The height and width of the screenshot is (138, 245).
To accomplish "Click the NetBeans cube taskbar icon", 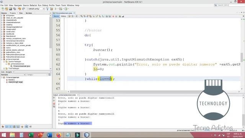I will 87,135.
